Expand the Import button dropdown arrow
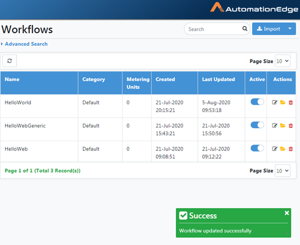300x245 pixels. pyautogui.click(x=290, y=29)
